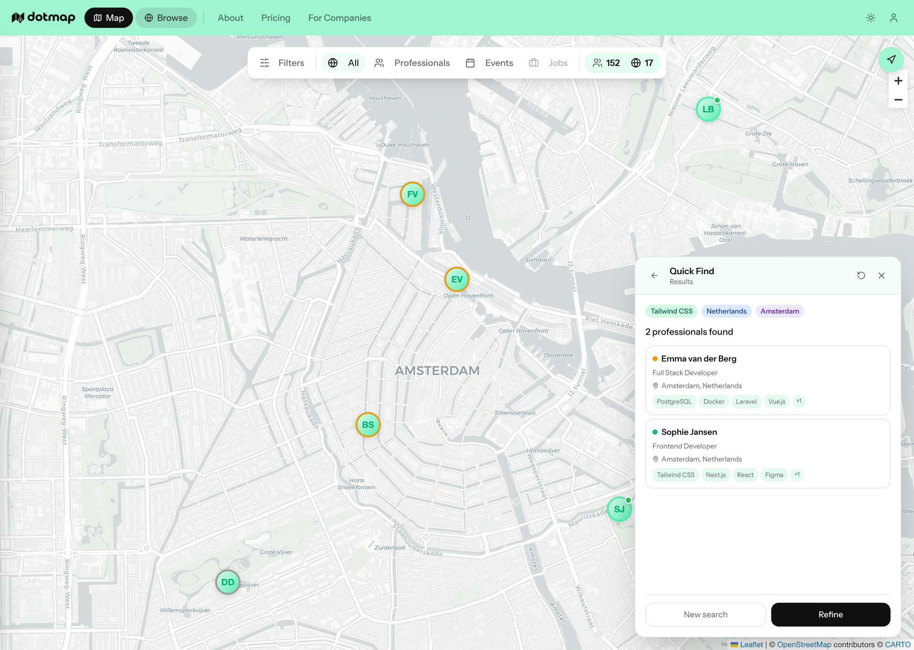Open Emma van der Berg result card

tap(768, 373)
